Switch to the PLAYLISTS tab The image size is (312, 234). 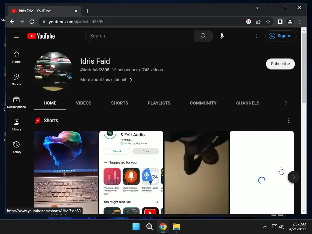(159, 103)
